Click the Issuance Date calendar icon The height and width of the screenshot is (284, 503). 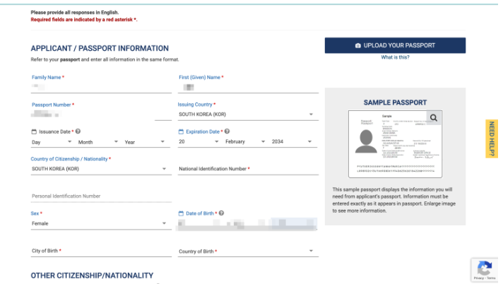point(34,131)
